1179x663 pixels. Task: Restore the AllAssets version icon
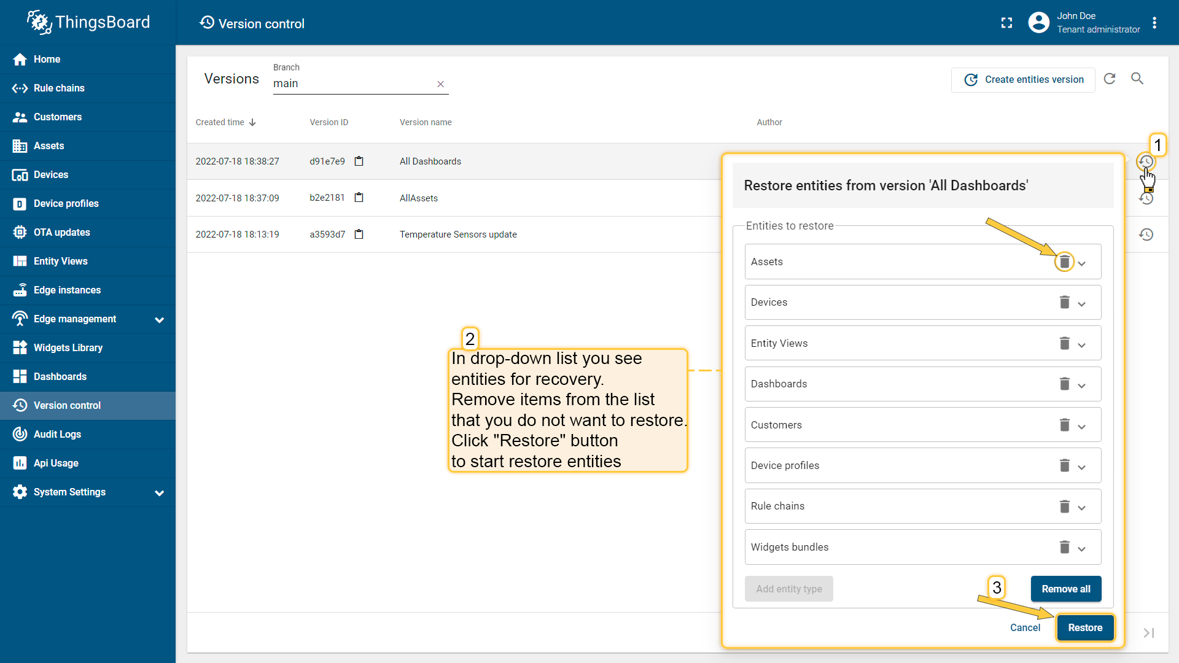click(1146, 198)
